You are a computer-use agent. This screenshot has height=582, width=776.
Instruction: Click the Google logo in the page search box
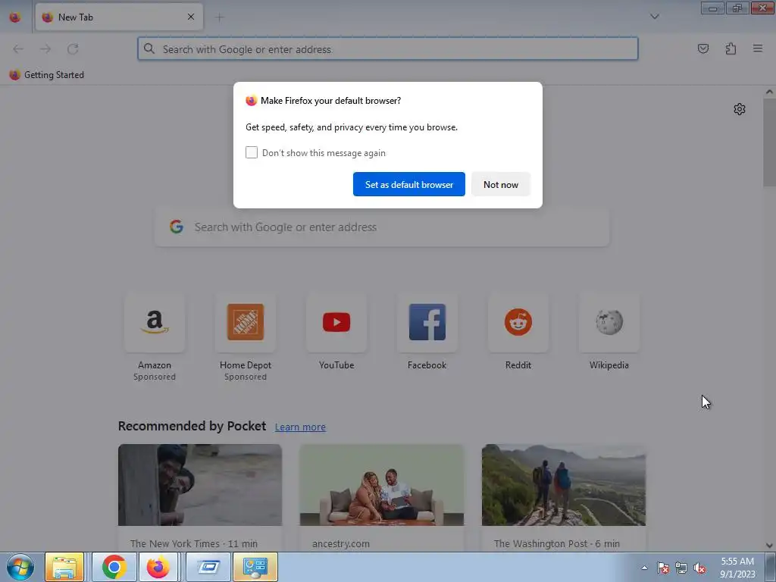click(176, 227)
